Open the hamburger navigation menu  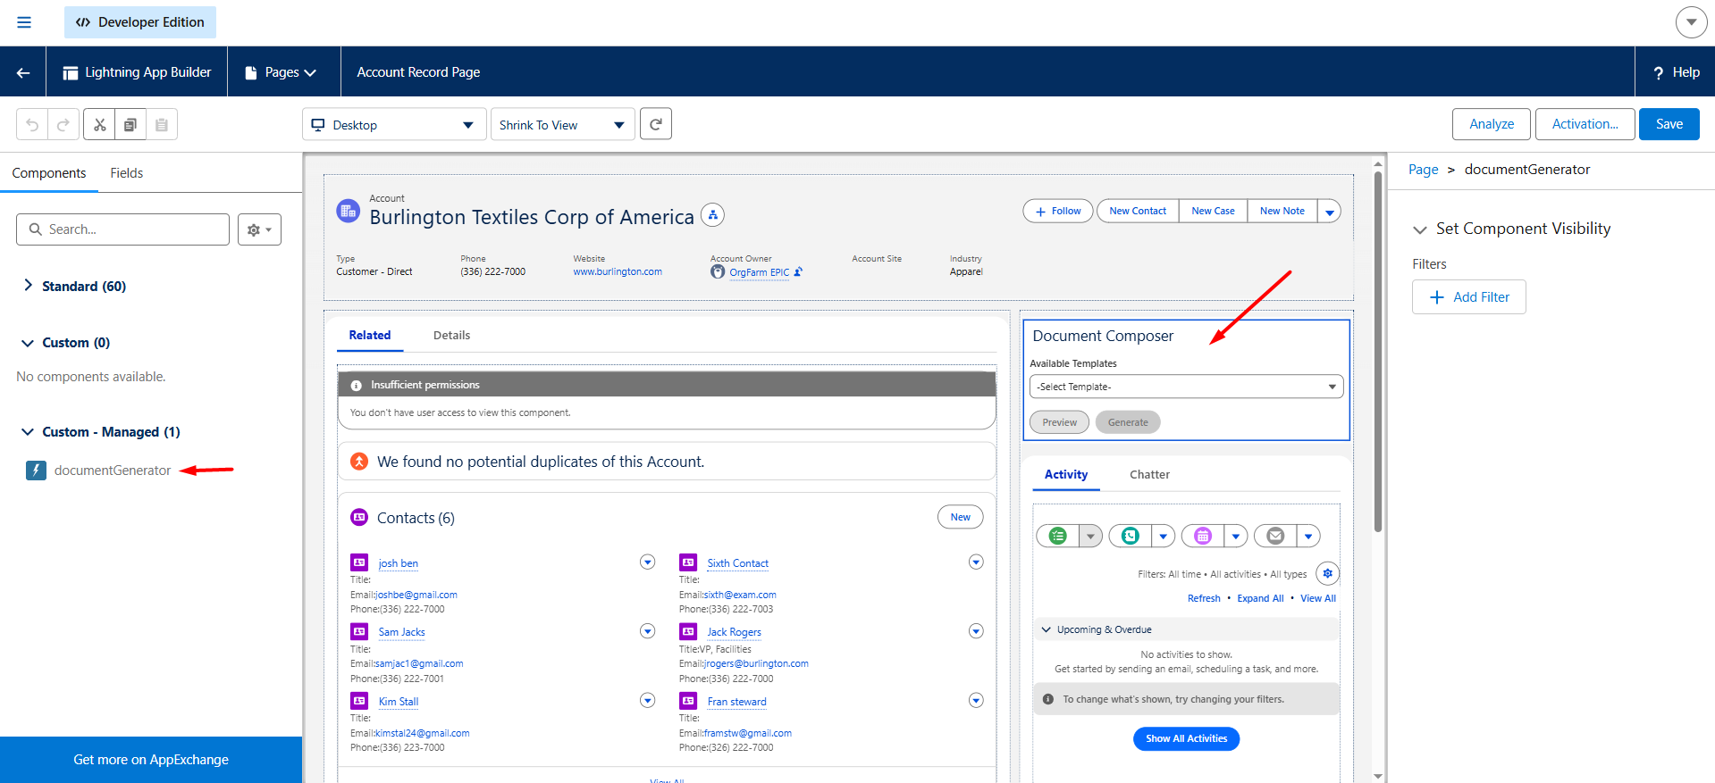point(24,22)
